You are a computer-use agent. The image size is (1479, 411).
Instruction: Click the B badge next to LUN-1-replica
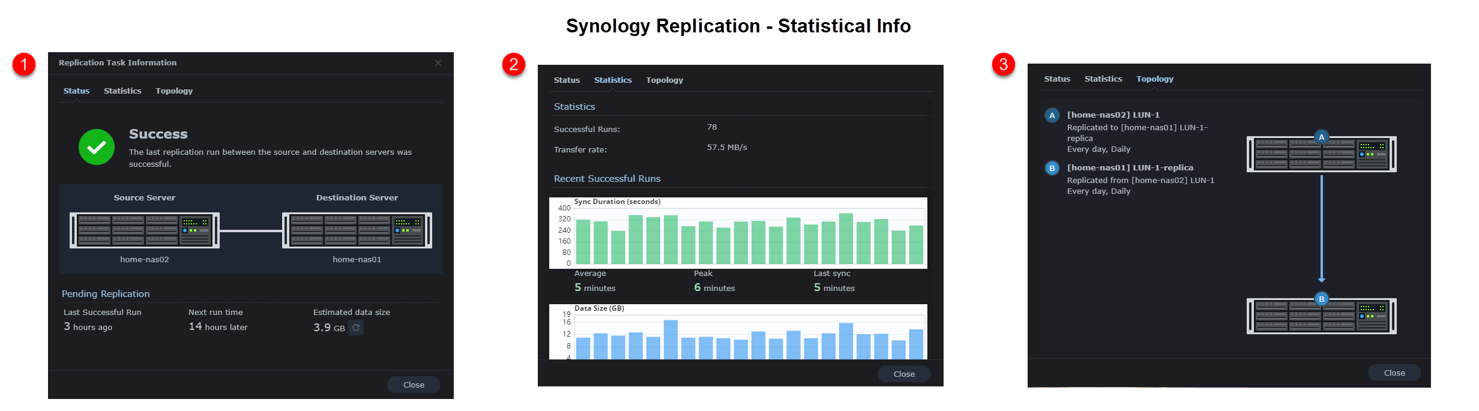(1052, 168)
